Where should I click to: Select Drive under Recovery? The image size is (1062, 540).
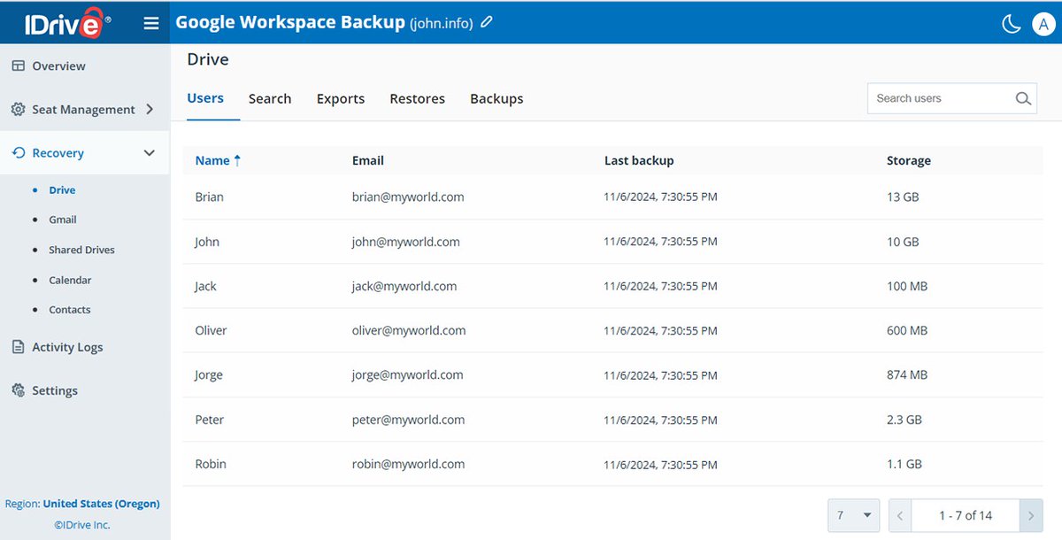tap(62, 190)
